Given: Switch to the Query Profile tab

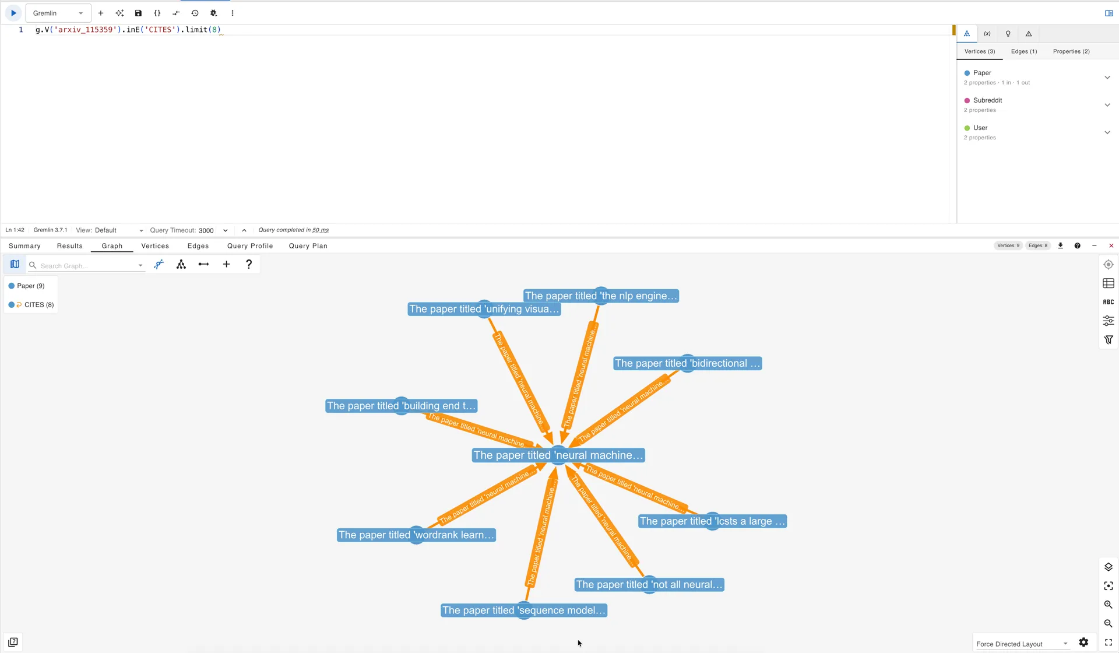Looking at the screenshot, I should pyautogui.click(x=250, y=246).
